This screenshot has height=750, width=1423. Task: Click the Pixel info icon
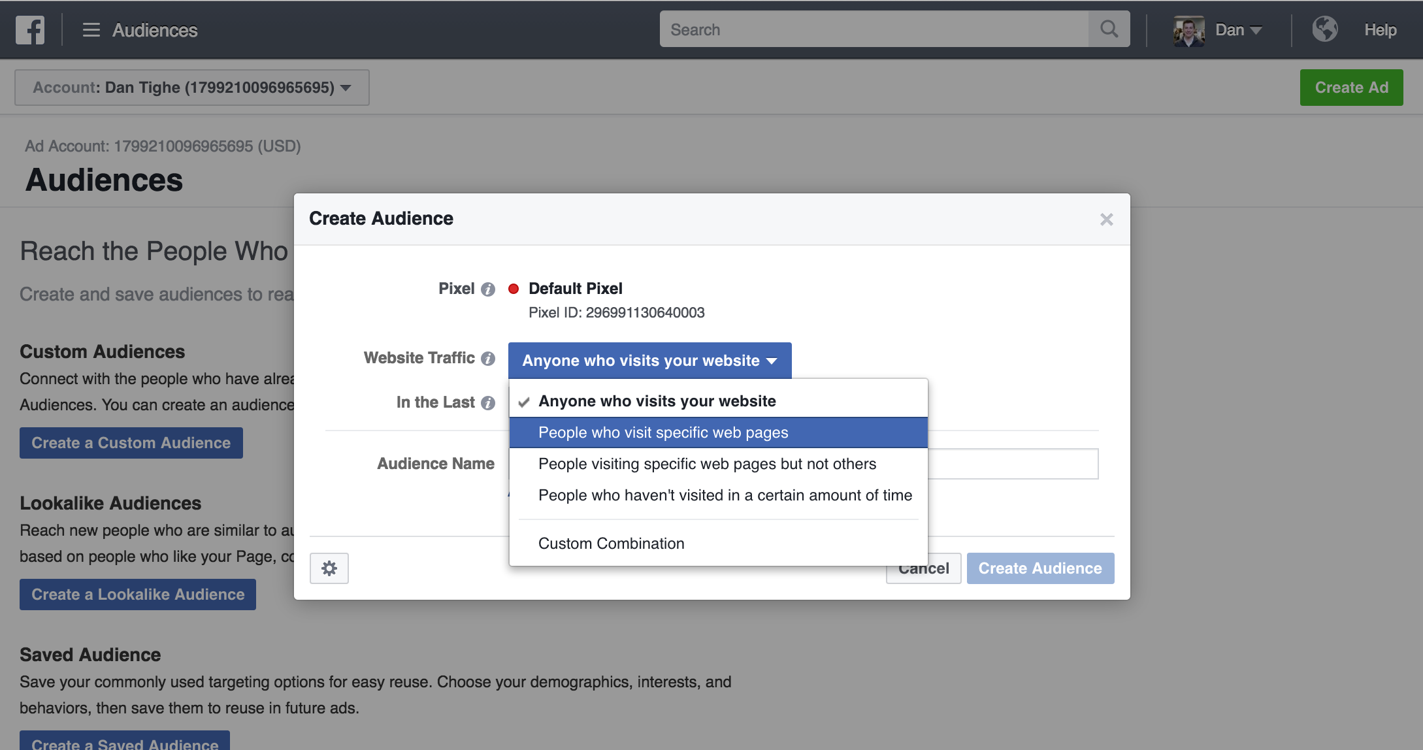488,289
